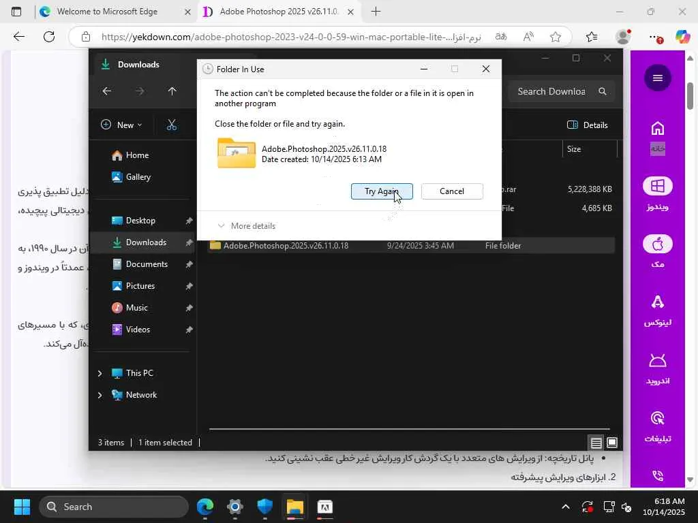Image resolution: width=698 pixels, height=523 pixels.
Task: Open Edge tab actions menu
Action: click(16, 12)
